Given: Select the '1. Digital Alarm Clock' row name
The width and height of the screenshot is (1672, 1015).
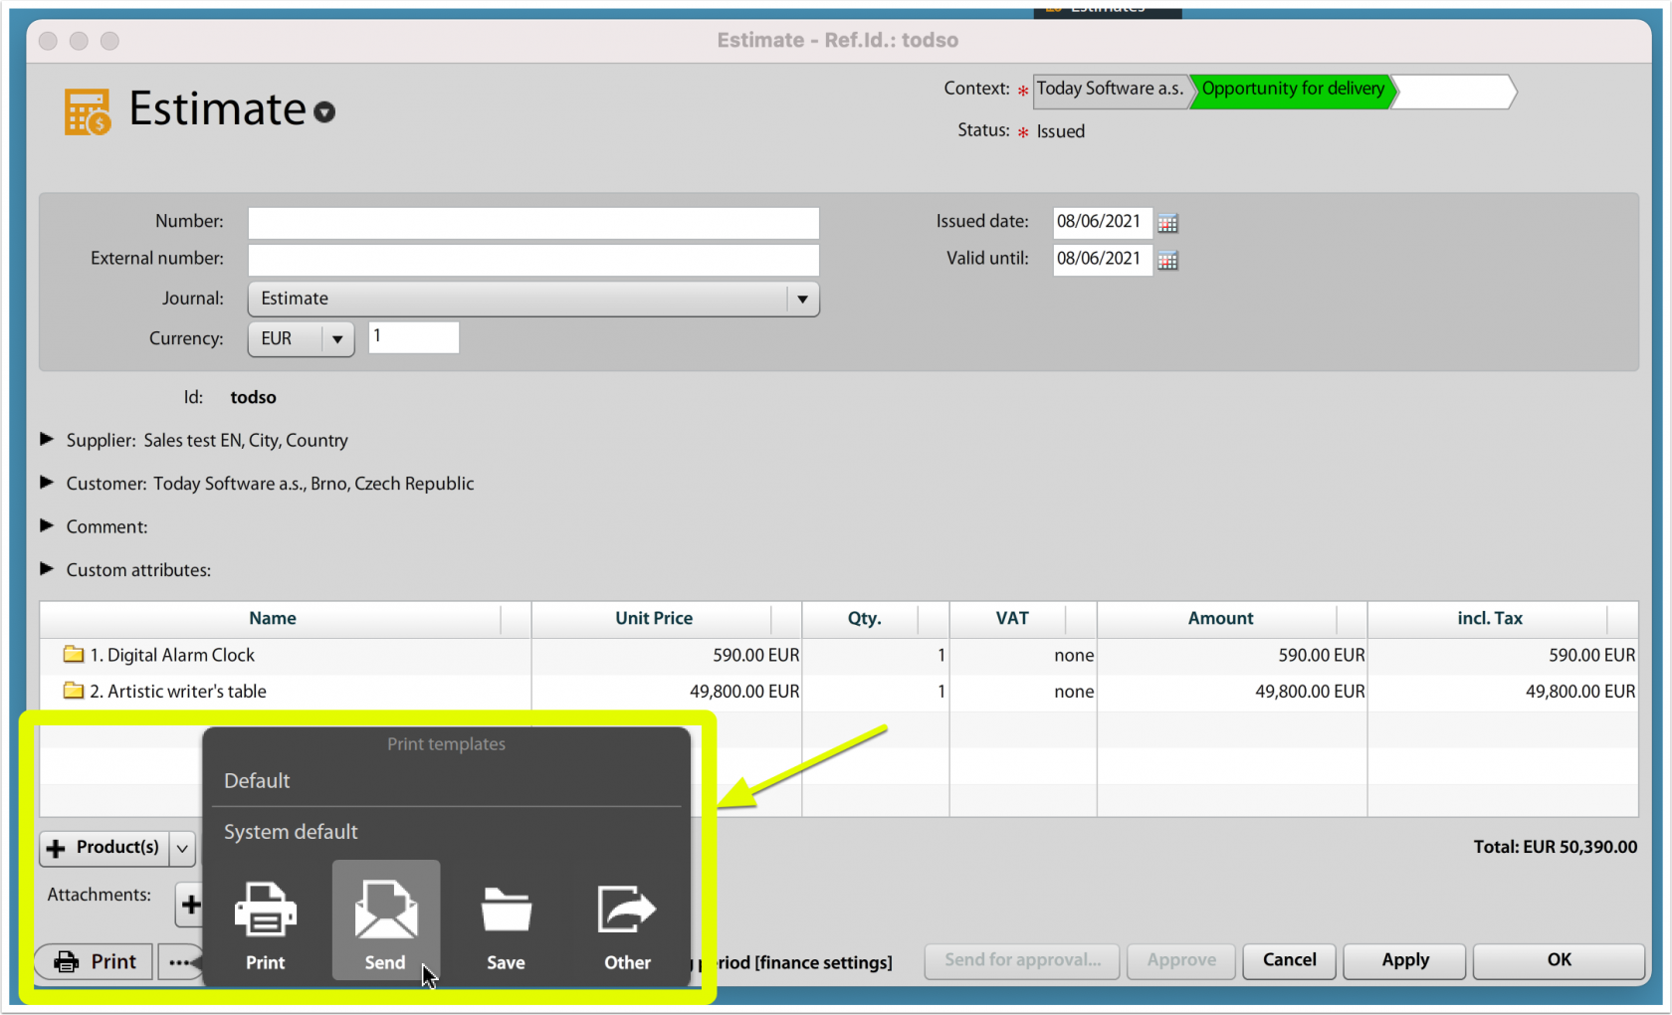Looking at the screenshot, I should 172,655.
